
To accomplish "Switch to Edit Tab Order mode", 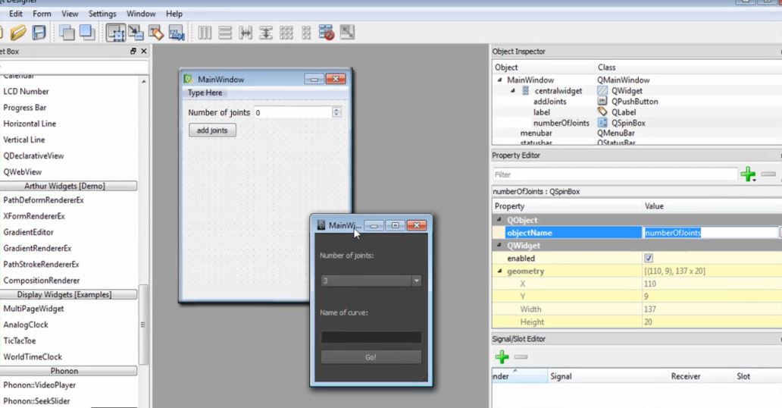I will click(176, 33).
